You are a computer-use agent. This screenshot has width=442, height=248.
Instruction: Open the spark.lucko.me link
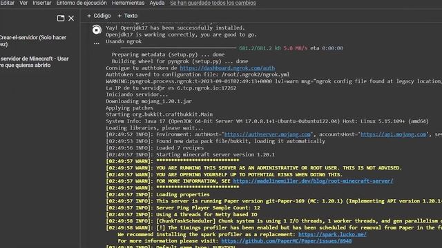[x=332, y=234]
